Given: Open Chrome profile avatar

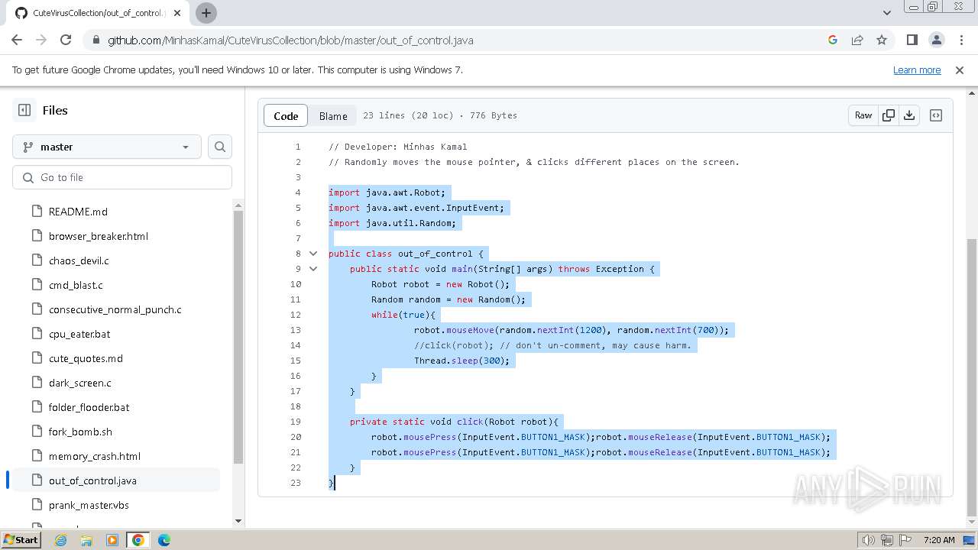Looking at the screenshot, I should point(936,40).
